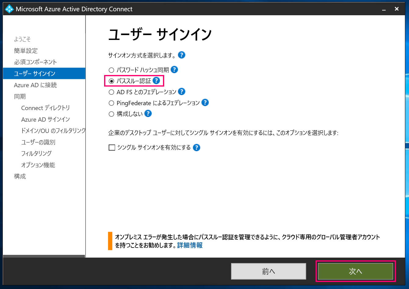Close the Azure AD Connect window
The image size is (409, 289).
coord(397,9)
